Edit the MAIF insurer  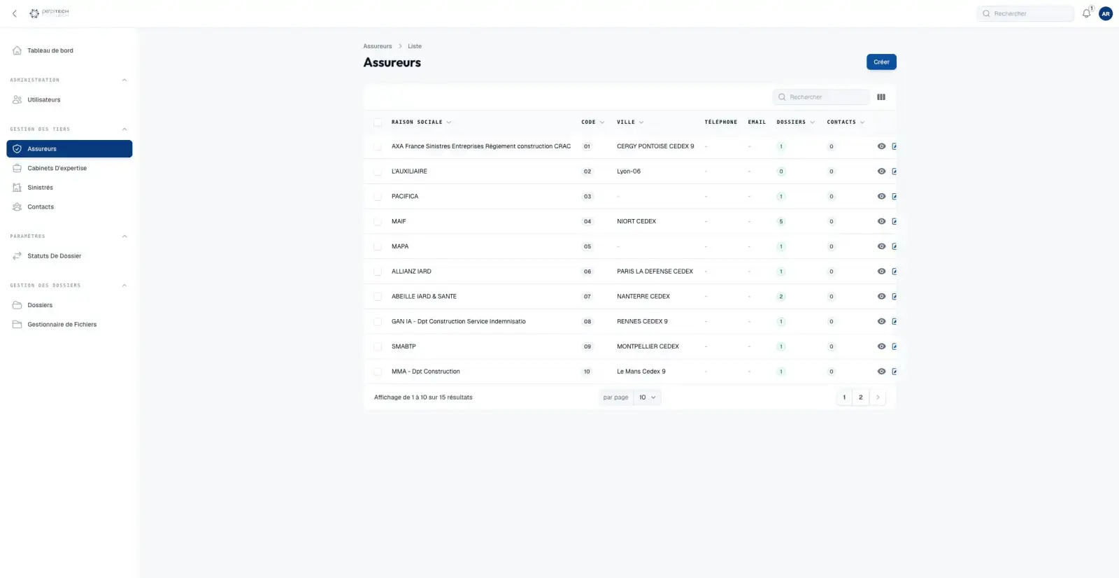coord(894,221)
